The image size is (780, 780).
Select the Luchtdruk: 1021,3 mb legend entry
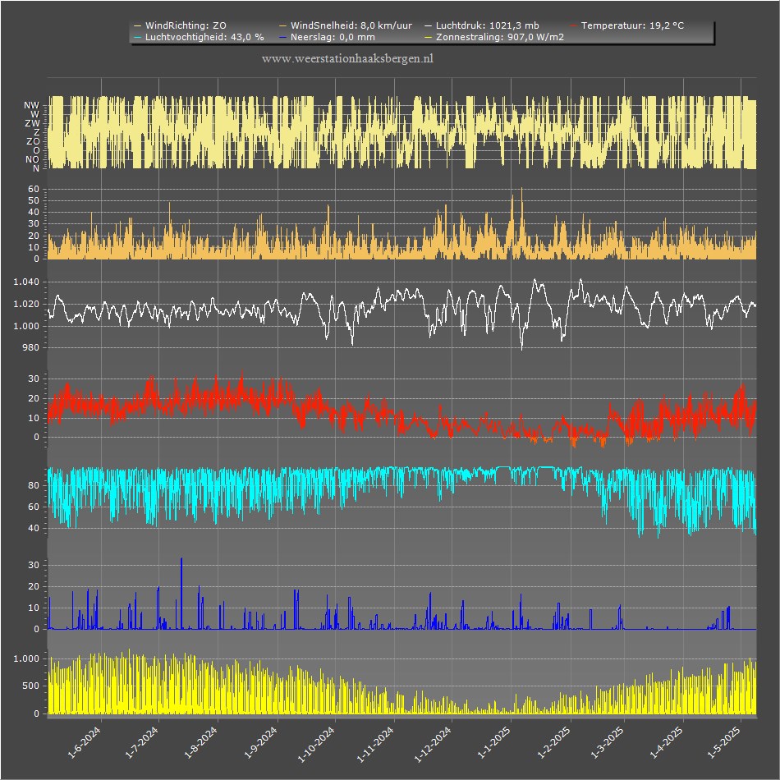[x=482, y=25]
